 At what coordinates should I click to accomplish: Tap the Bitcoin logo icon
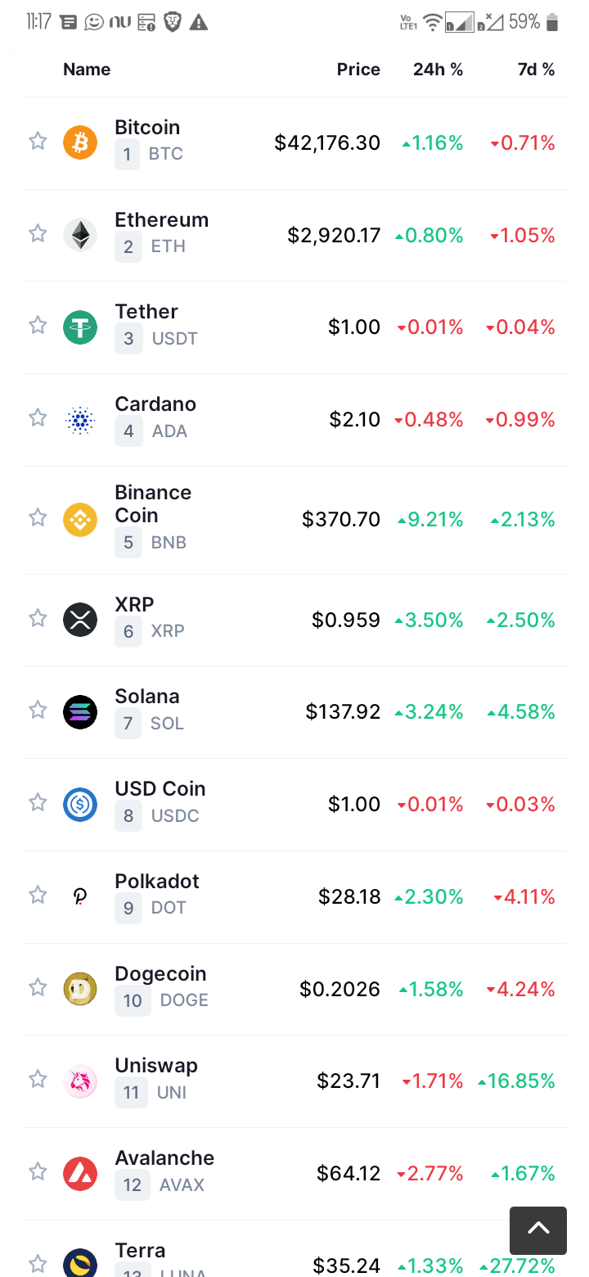click(x=80, y=142)
